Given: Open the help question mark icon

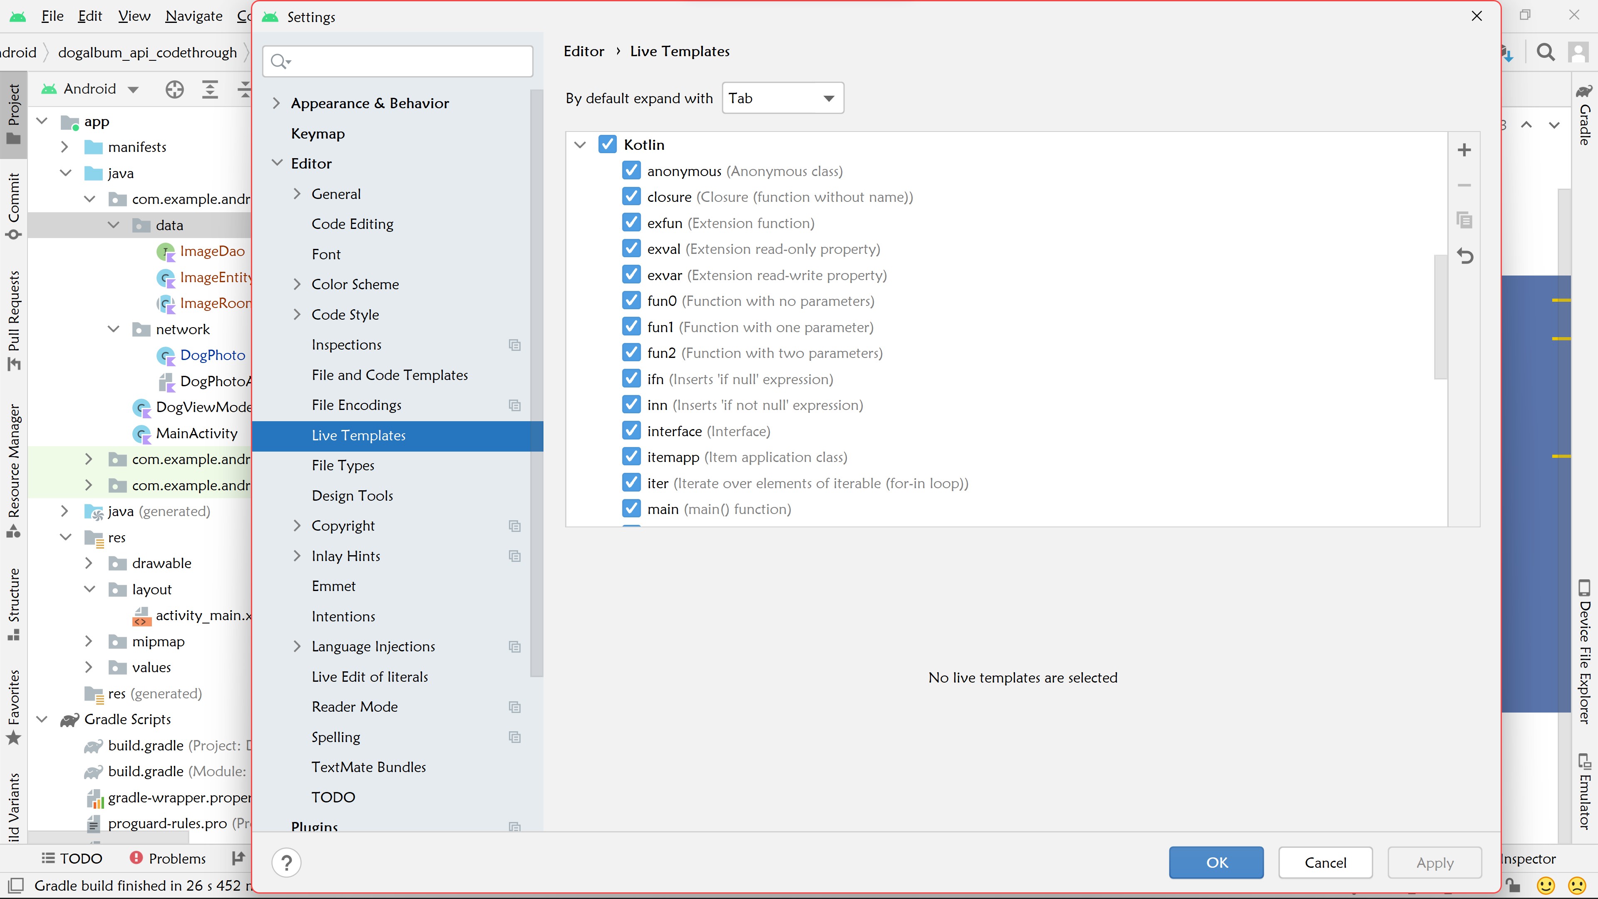Looking at the screenshot, I should [x=286, y=862].
